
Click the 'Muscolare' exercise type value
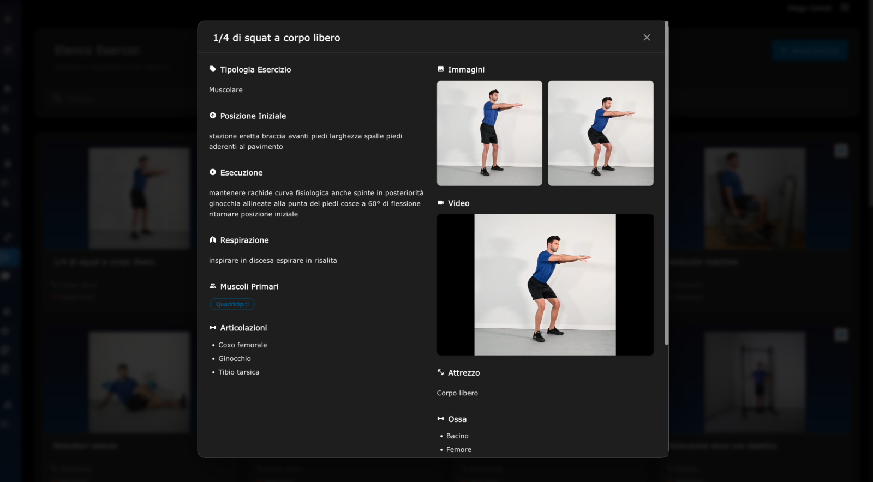[x=226, y=90]
